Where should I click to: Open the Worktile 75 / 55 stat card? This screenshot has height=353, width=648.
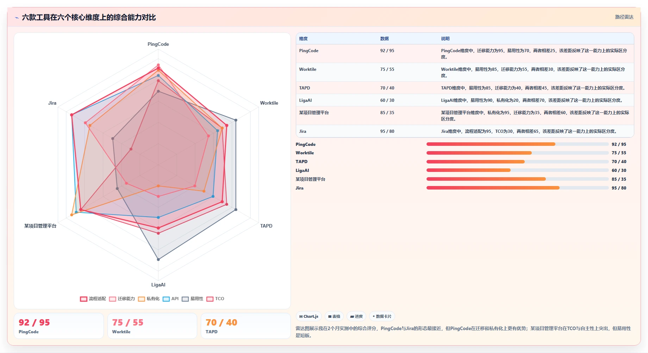[x=152, y=326]
